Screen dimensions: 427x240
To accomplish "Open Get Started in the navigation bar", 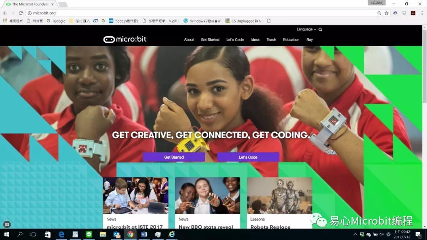I will (x=210, y=40).
